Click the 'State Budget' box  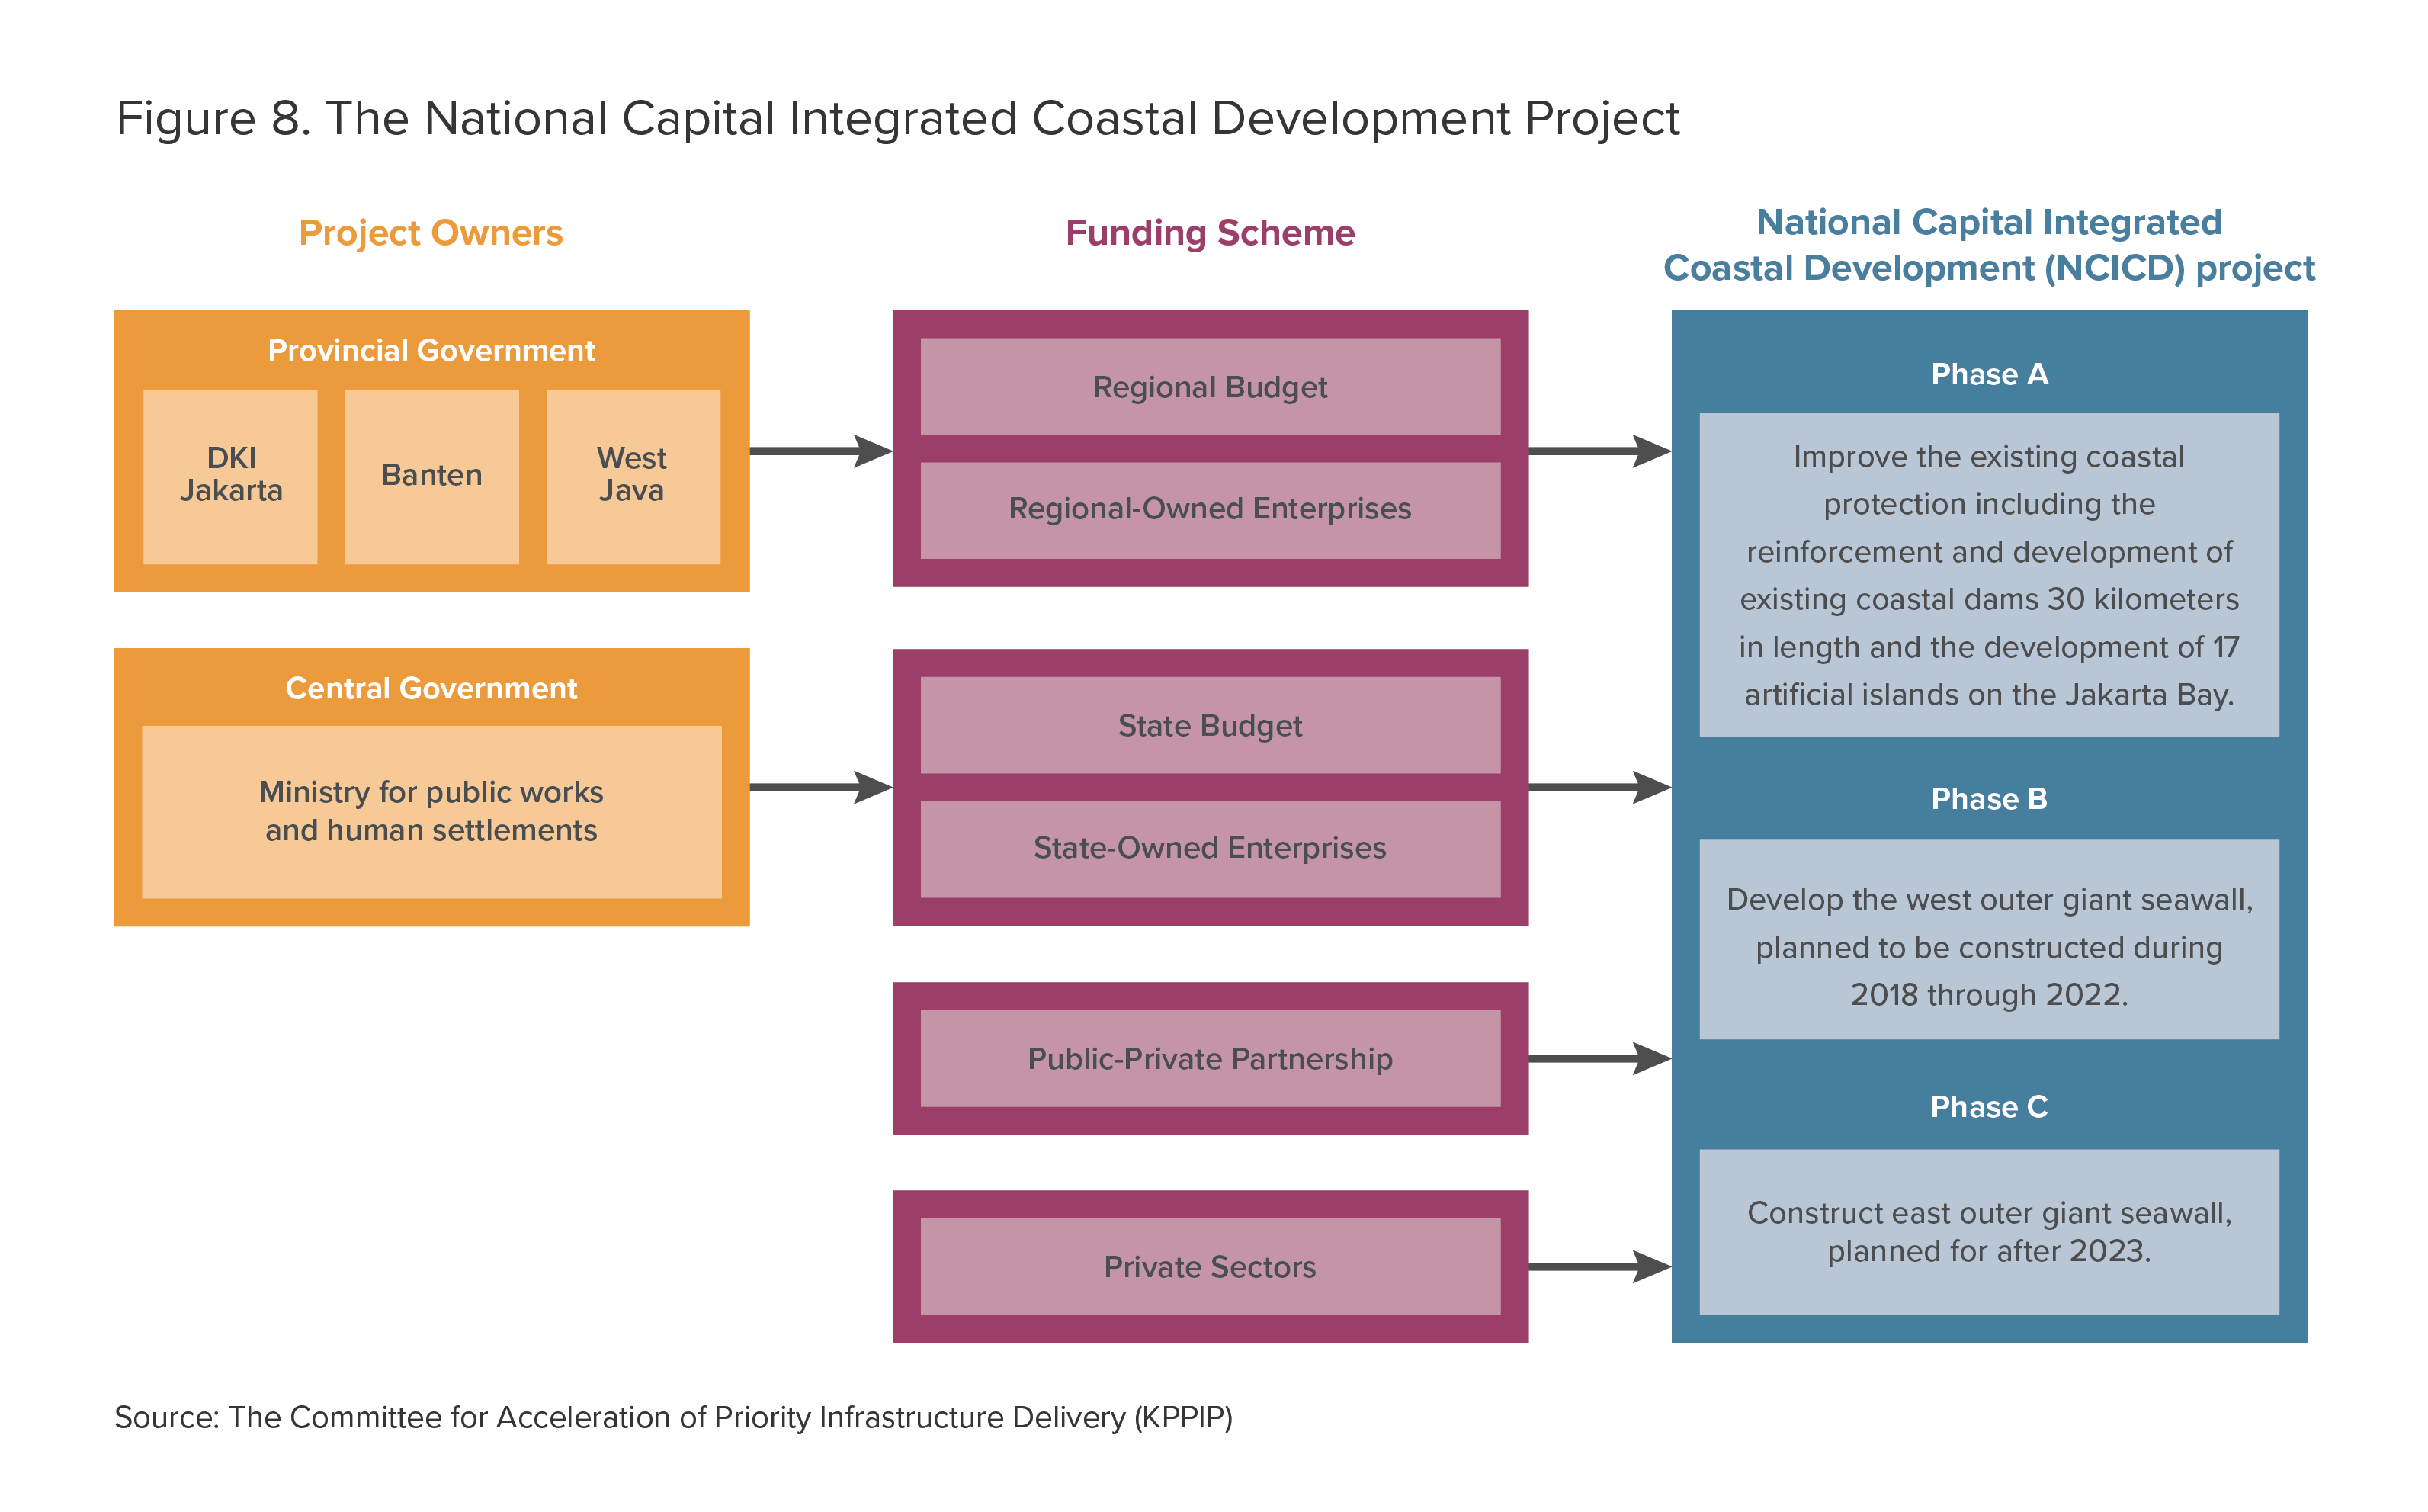pyautogui.click(x=1210, y=725)
